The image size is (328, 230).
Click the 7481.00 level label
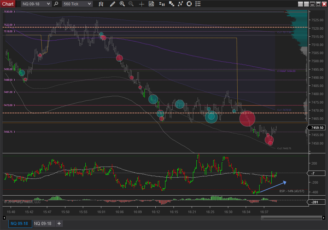(x=8, y=92)
